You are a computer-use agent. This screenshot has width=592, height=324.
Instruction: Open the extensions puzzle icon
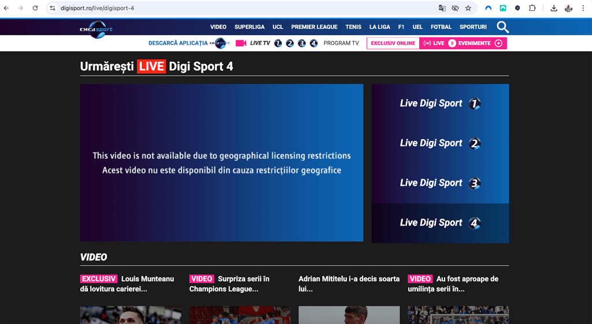pos(532,8)
